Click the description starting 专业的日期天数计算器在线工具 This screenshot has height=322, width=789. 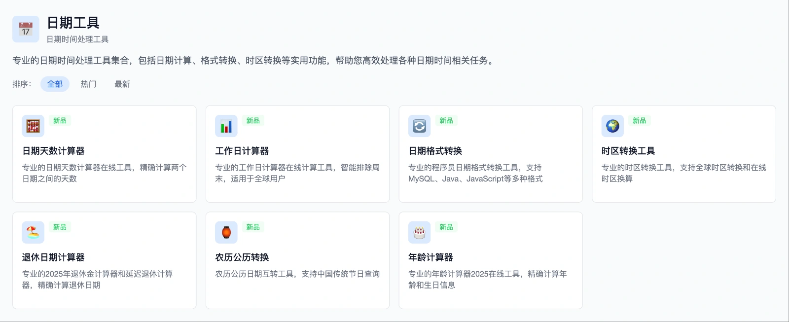(x=104, y=173)
